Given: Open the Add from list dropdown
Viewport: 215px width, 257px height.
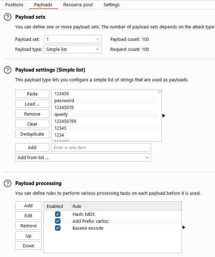Looking at the screenshot, I should click(x=83, y=158).
